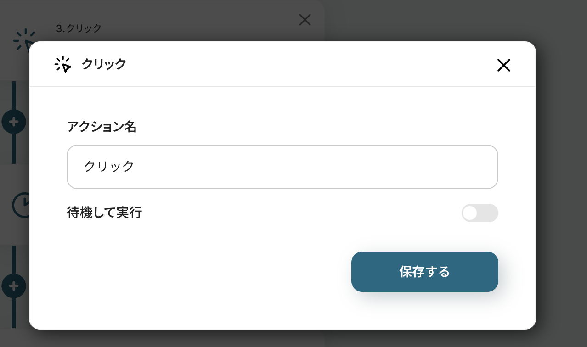Enable the 待機して実行 switch
Screen dimensions: 587x347
480,213
